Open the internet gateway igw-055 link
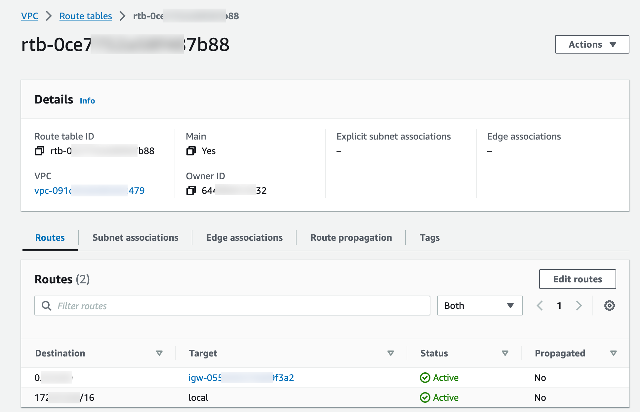The height and width of the screenshot is (412, 640). [x=241, y=378]
